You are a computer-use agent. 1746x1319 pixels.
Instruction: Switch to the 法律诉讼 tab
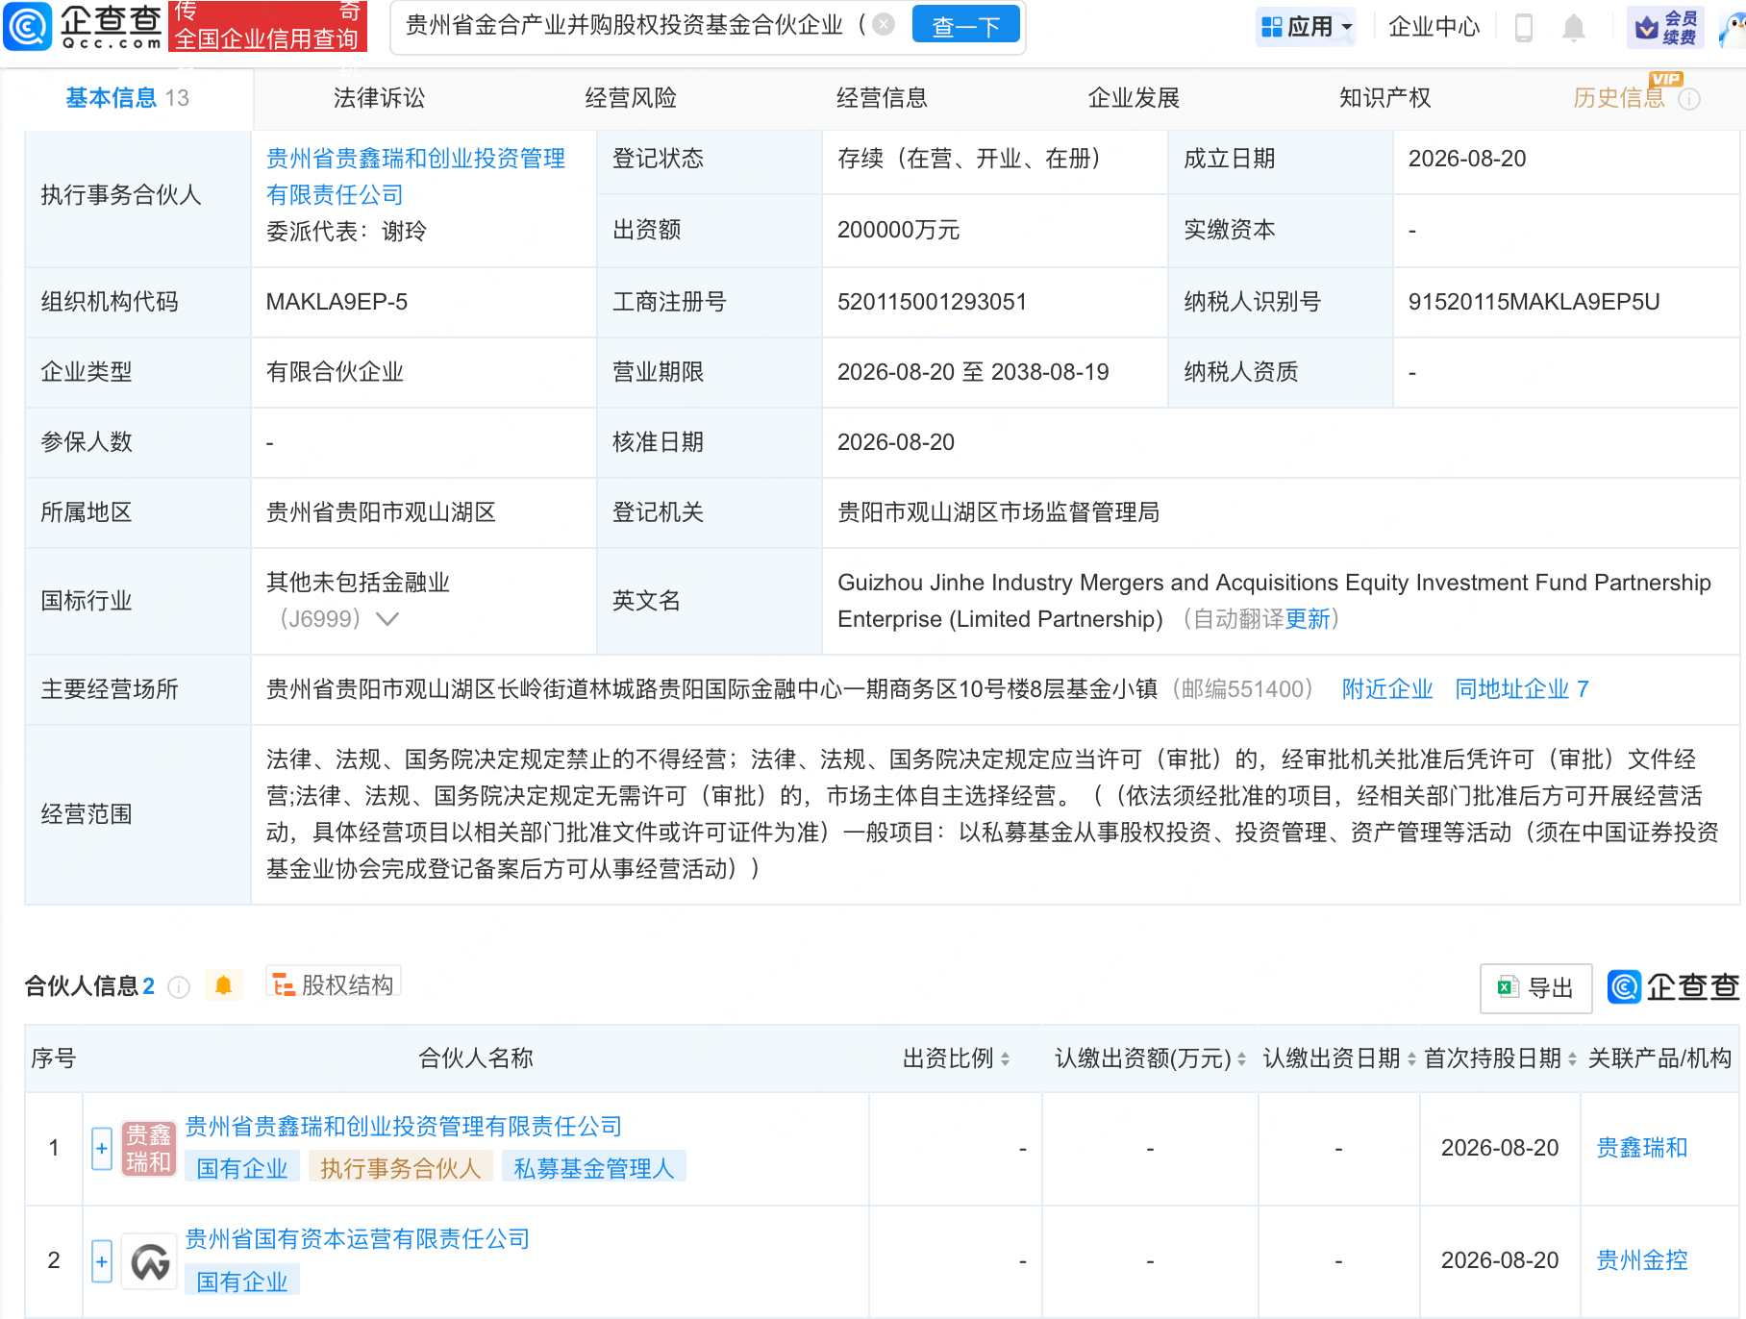coord(379,98)
